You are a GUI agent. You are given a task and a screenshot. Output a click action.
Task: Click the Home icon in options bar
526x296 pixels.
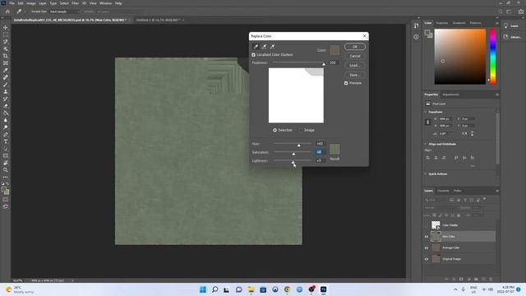7,12
